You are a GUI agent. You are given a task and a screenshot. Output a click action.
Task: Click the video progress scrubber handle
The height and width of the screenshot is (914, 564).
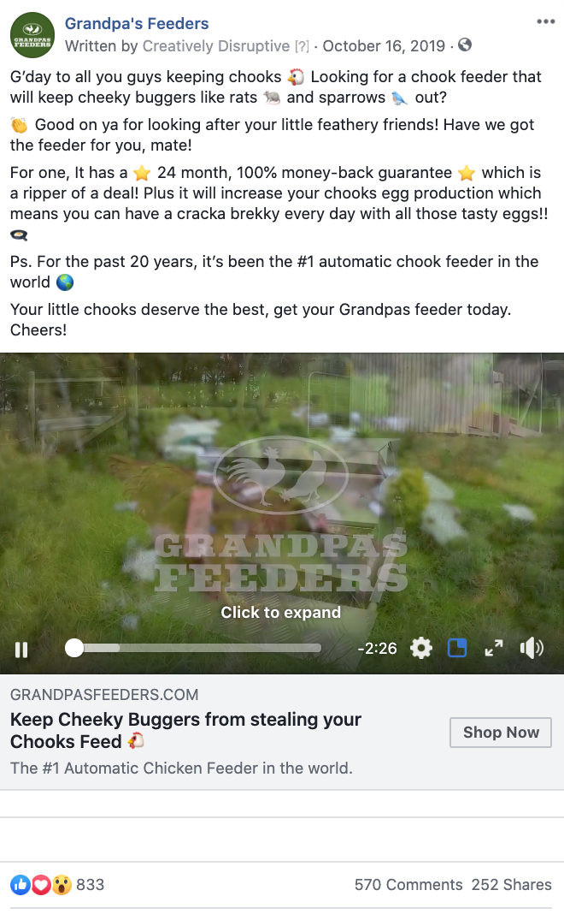[x=74, y=648]
